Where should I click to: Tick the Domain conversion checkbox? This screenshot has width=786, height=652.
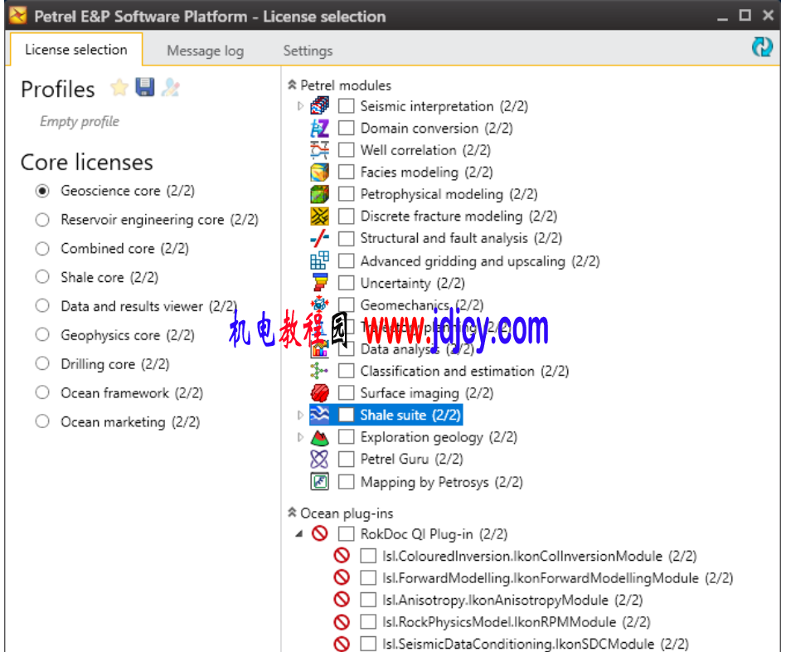pos(346,129)
